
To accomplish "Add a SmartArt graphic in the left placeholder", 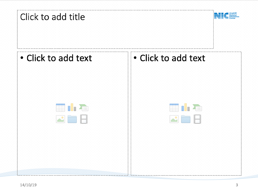I will pos(84,108).
